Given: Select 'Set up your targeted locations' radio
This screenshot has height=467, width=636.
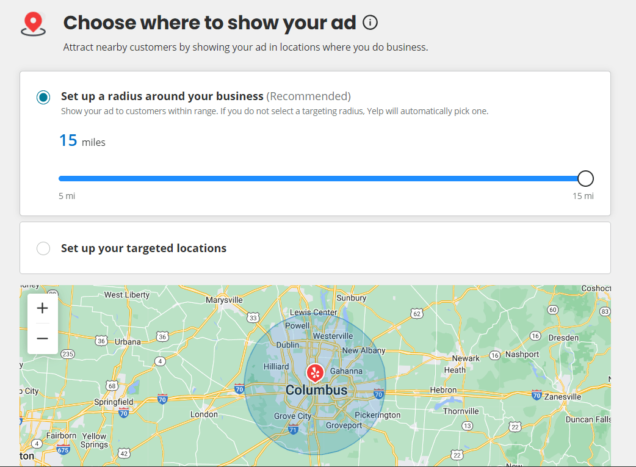Looking at the screenshot, I should click(43, 248).
